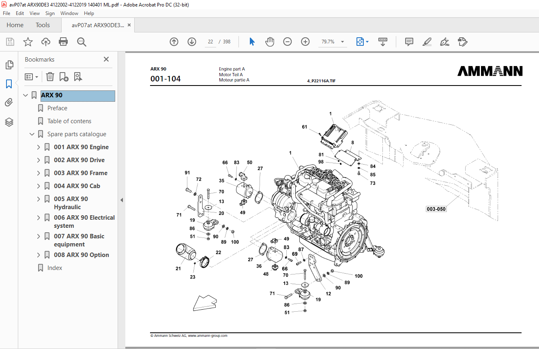Open the Stamp tool icon

click(462, 42)
